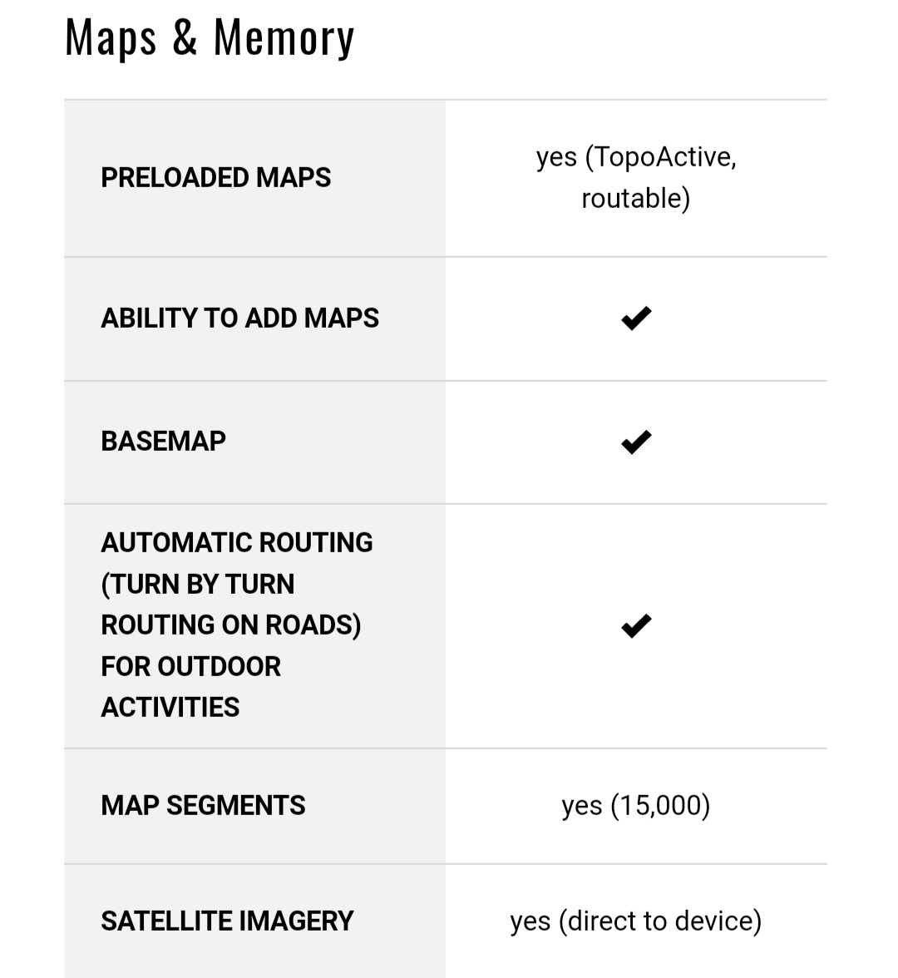This screenshot has width=898, height=978.
Task: Click the "FOR OUTDOOR" label line
Action: [x=191, y=667]
